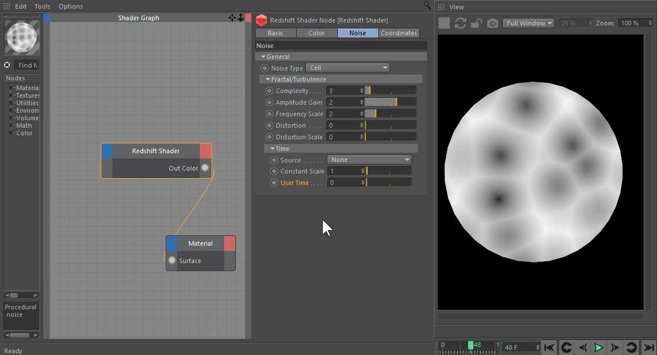Step forward one frame
The width and height of the screenshot is (657, 355).
pyautogui.click(x=615, y=347)
